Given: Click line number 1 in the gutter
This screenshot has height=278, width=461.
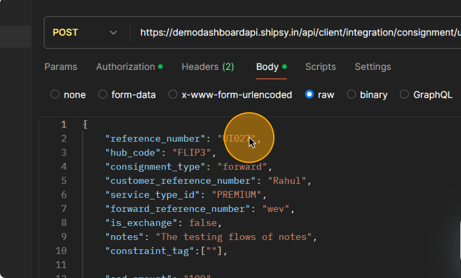Looking at the screenshot, I should 64,125.
